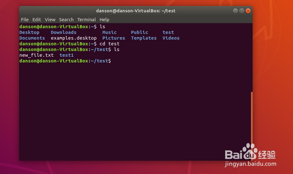Click the Downloads directory name

point(64,32)
